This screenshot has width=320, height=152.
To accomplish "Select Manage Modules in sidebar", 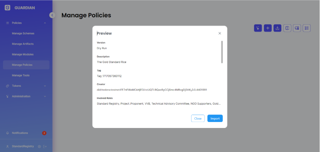I will click(x=23, y=54).
